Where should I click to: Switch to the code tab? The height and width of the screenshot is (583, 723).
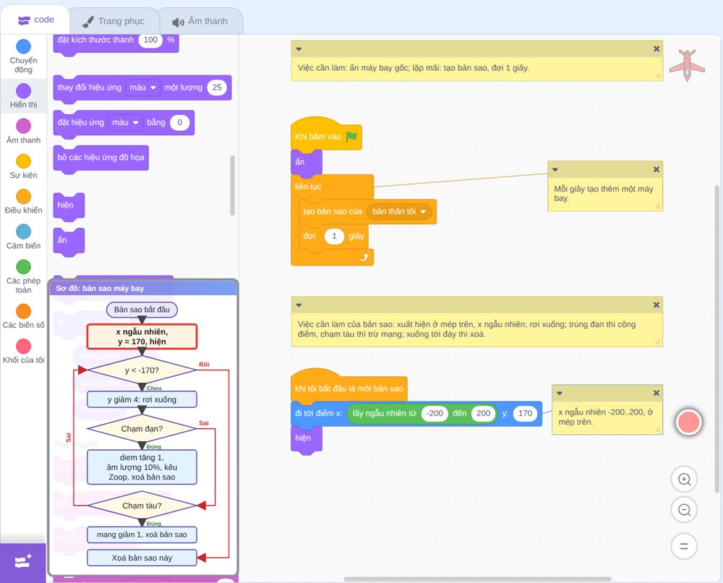coord(35,20)
